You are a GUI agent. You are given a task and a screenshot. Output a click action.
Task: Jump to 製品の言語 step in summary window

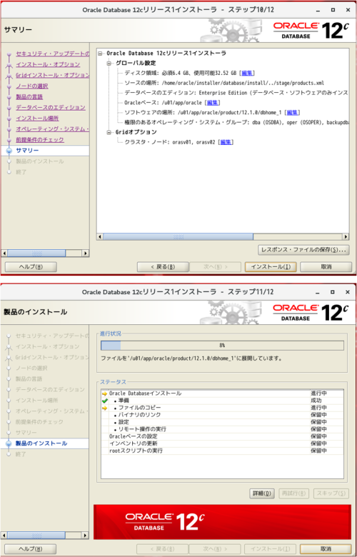(x=29, y=96)
